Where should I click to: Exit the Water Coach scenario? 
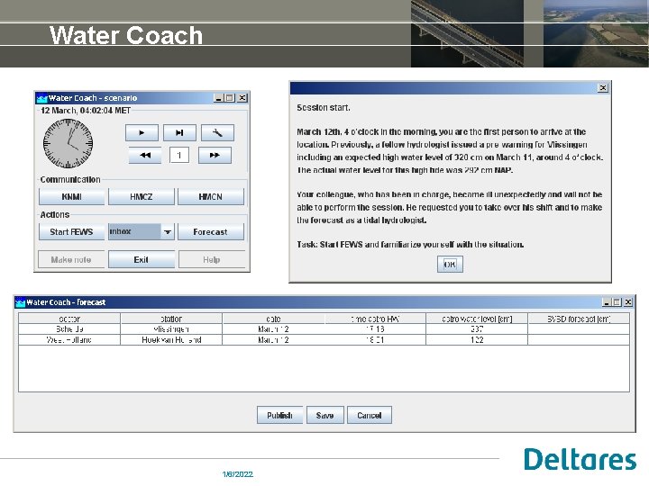[x=142, y=259]
